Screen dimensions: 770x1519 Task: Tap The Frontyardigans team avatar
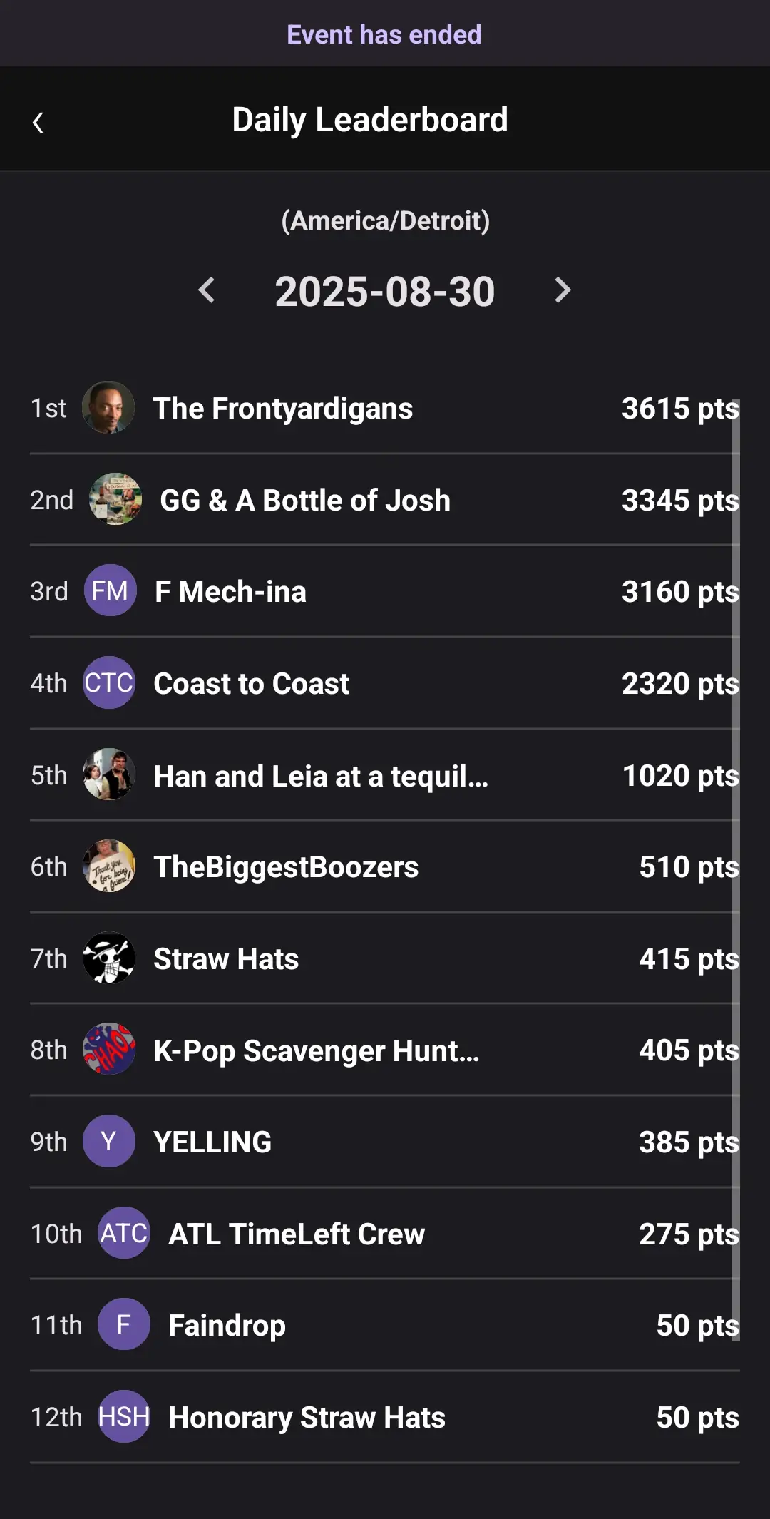pyautogui.click(x=108, y=408)
